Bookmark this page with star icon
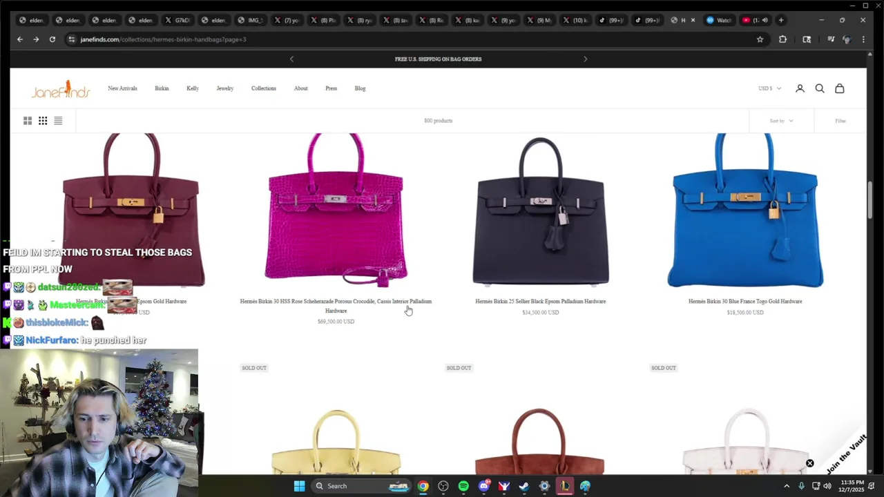Viewport: 884px width, 497px height. 760,39
